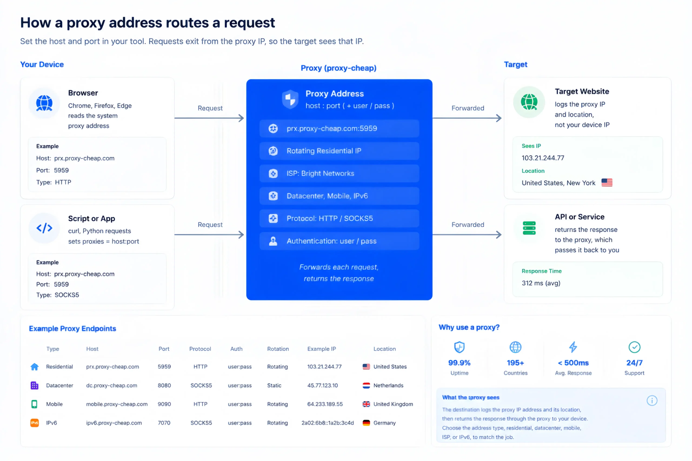Click the '2a02:6b8::1a2b:3c4d' IPv6 address cell
The image size is (692, 461).
[x=327, y=423]
